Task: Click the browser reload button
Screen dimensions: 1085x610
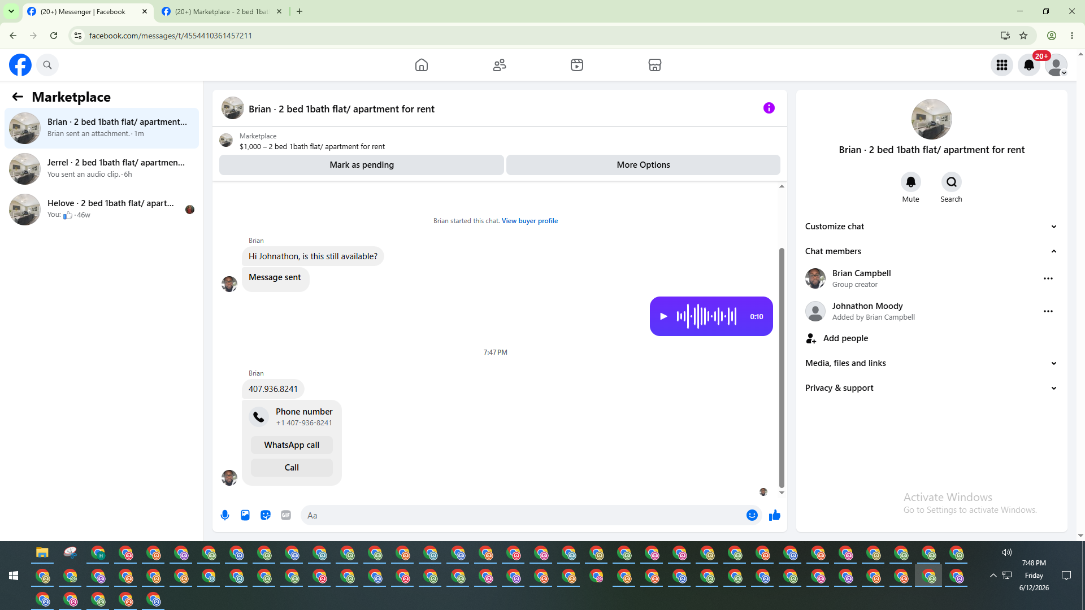Action: (x=54, y=36)
